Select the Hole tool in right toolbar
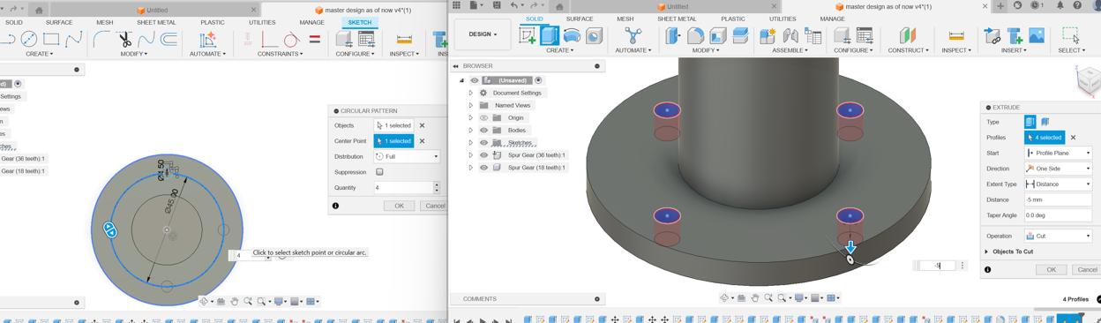The image size is (1101, 323). (x=594, y=36)
